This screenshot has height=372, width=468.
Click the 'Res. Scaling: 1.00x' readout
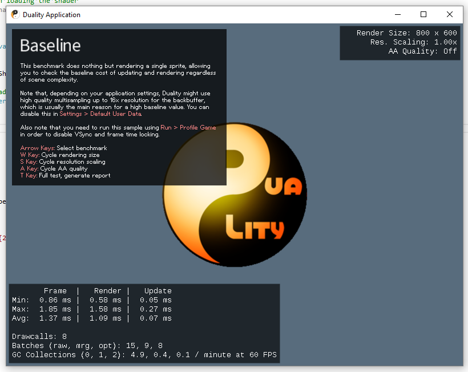413,42
